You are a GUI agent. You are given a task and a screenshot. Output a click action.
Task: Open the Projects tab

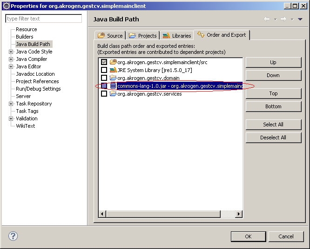[x=143, y=36]
